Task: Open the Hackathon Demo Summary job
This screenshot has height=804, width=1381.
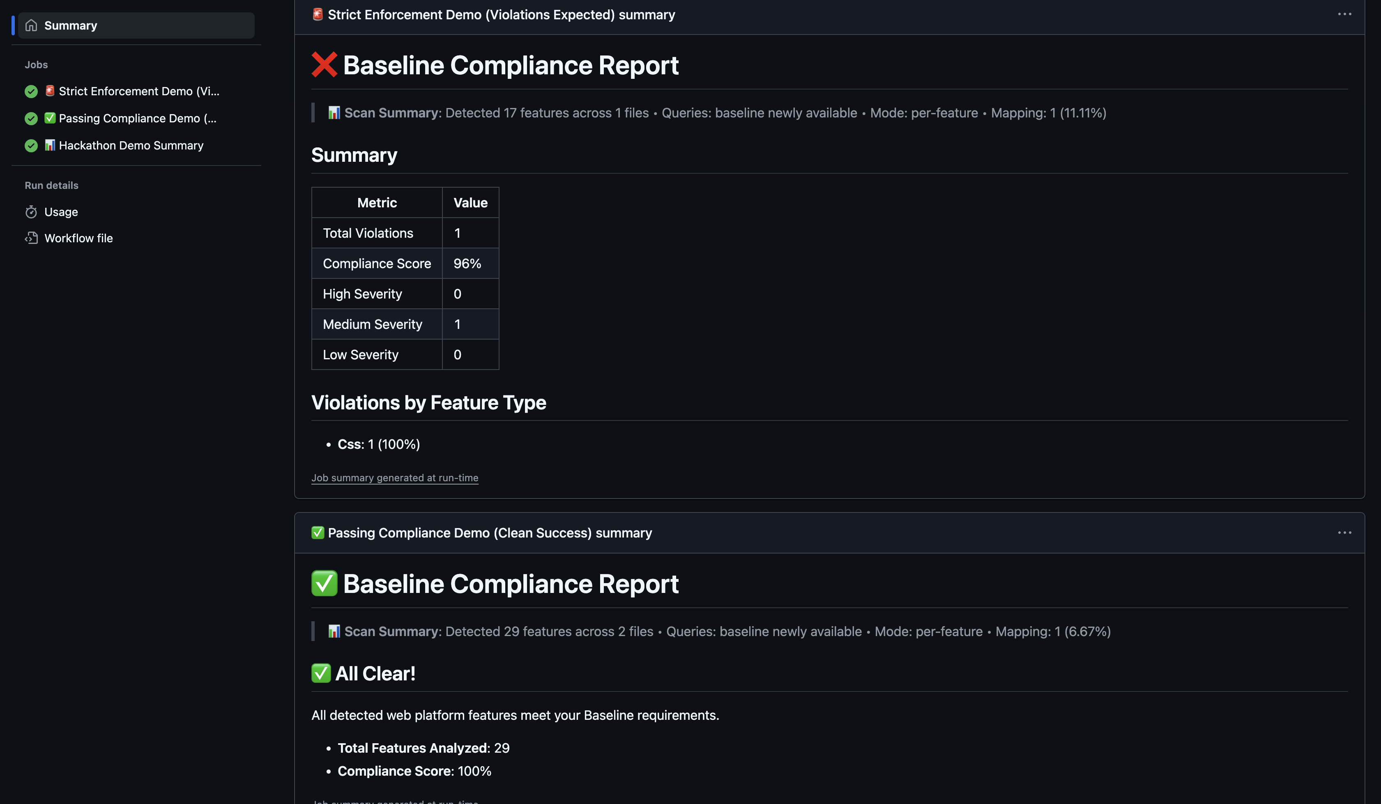Action: pyautogui.click(x=131, y=146)
